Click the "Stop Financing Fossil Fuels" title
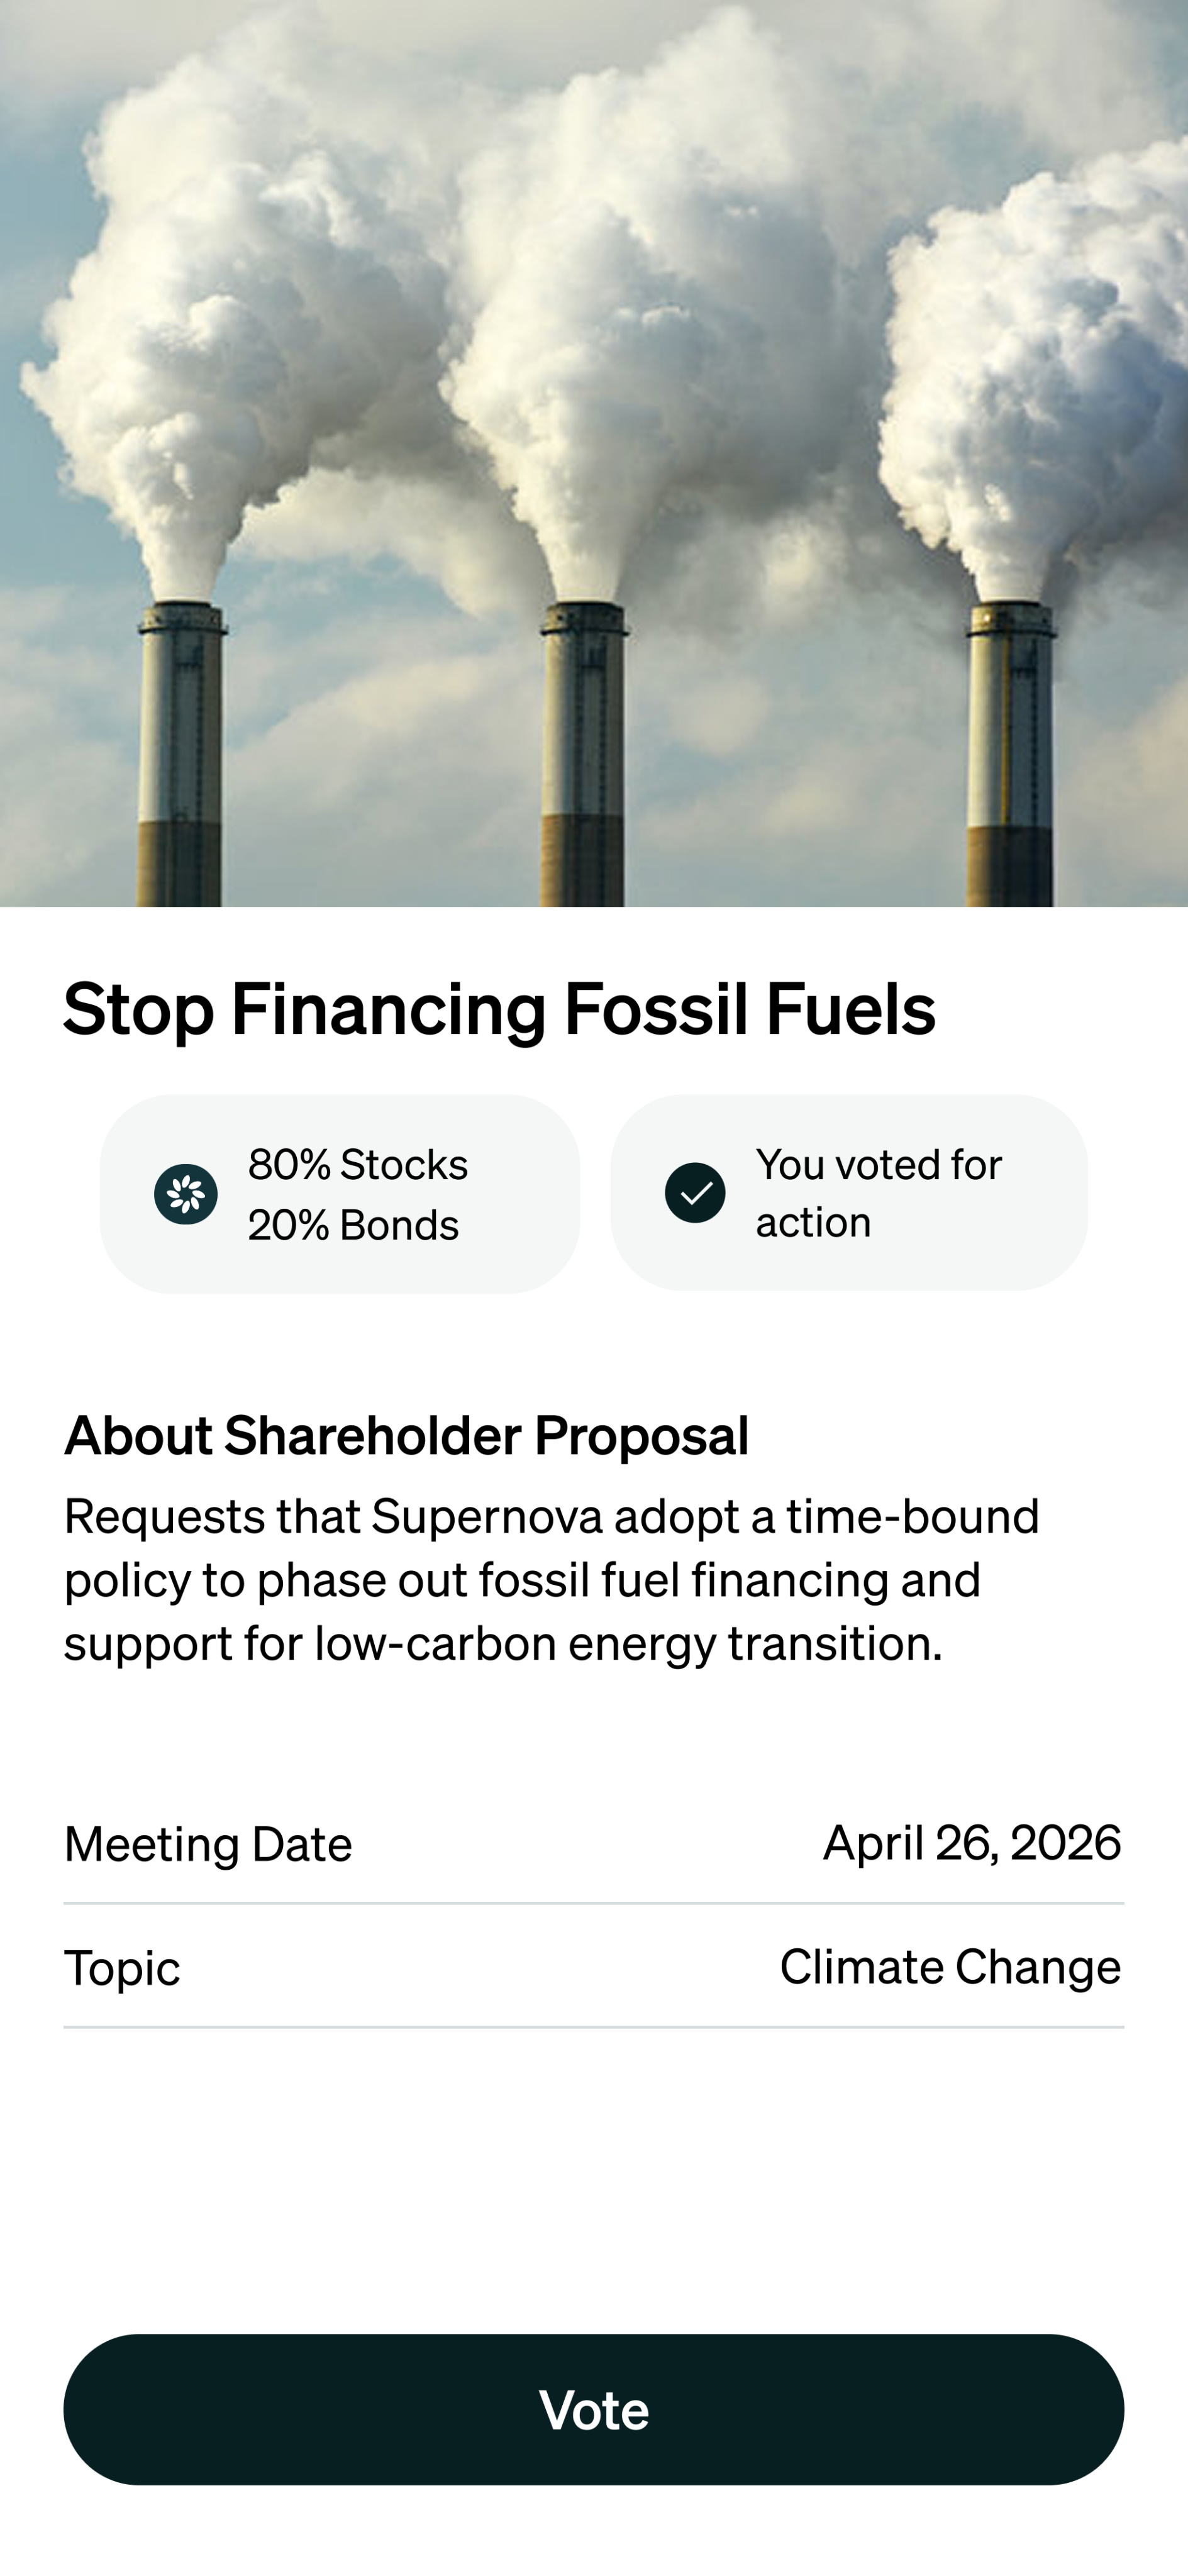Image resolution: width=1188 pixels, height=2576 pixels. coord(499,1008)
